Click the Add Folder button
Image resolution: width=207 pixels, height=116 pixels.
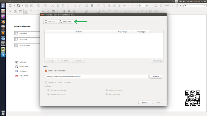[x=65, y=22]
